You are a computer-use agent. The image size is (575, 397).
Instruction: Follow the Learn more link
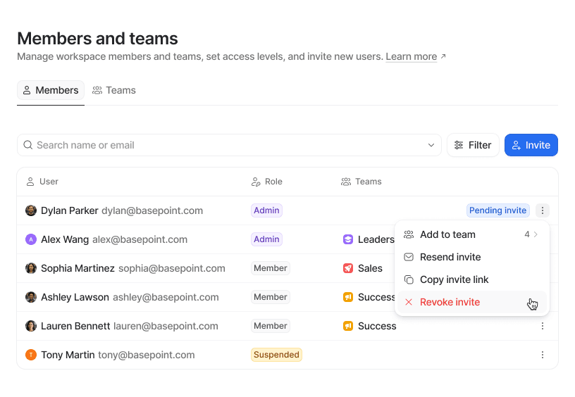coord(412,56)
